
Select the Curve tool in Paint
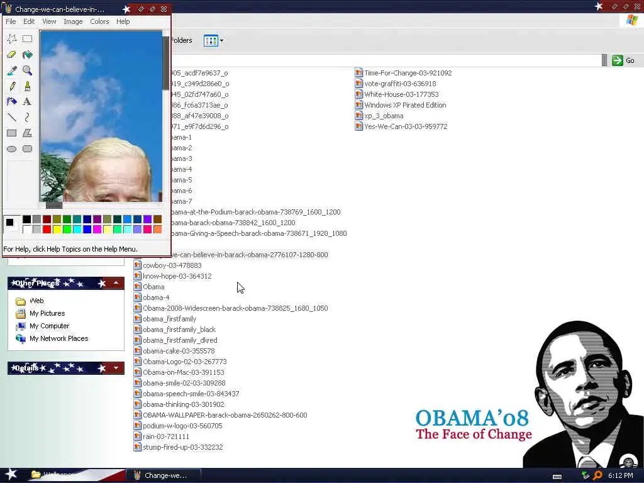coord(28,118)
